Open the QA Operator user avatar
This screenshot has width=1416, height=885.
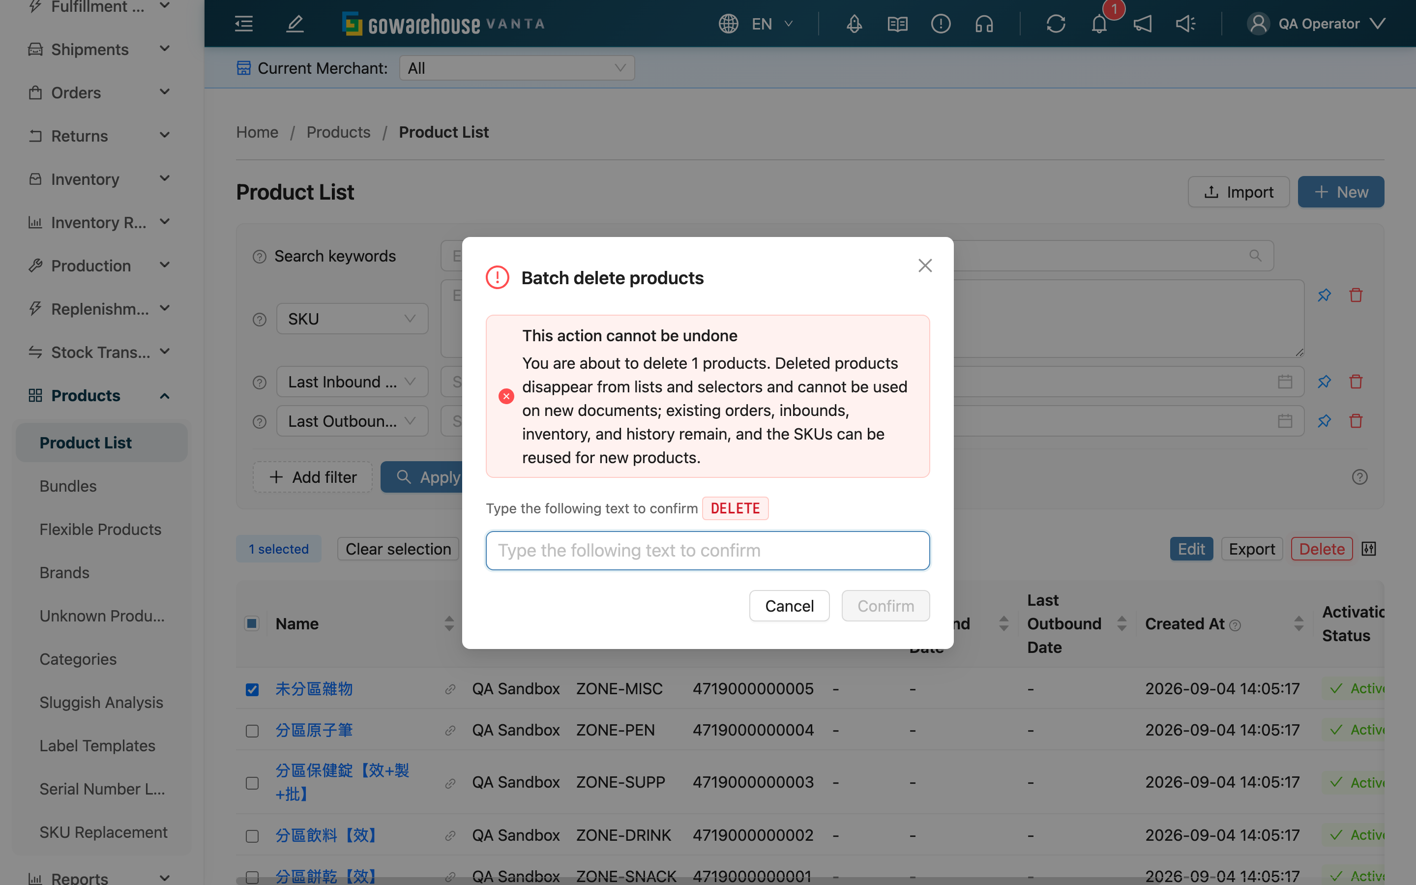tap(1258, 24)
